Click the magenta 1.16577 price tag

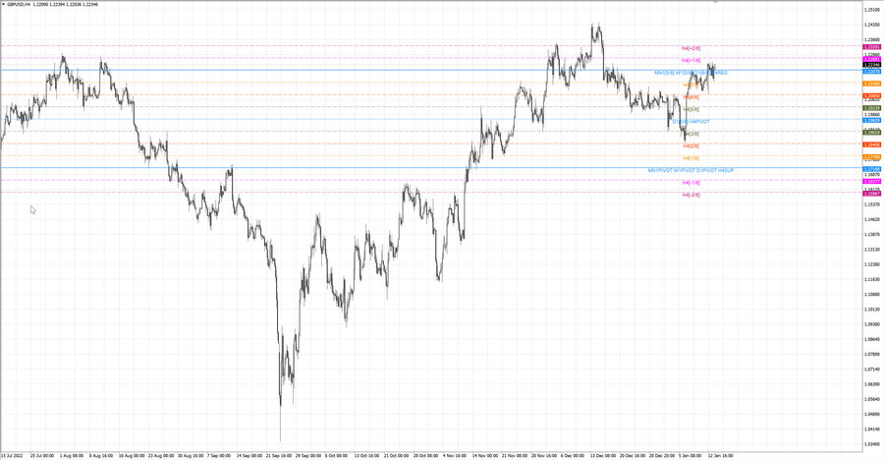click(872, 181)
